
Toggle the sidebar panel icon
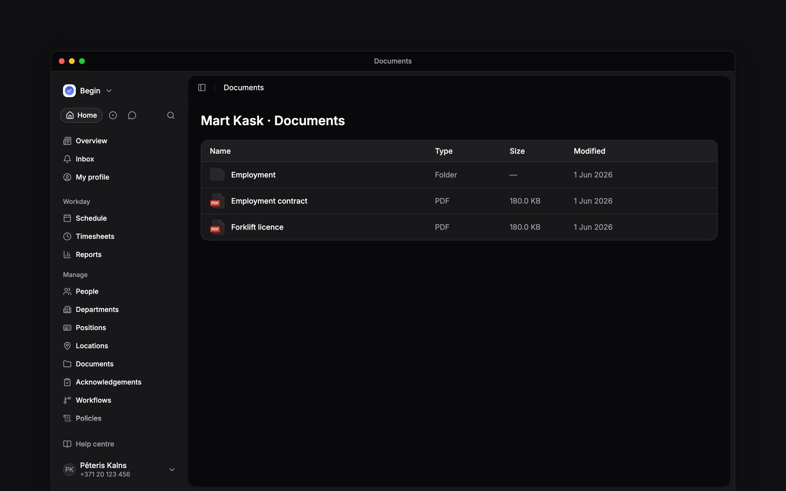(202, 88)
